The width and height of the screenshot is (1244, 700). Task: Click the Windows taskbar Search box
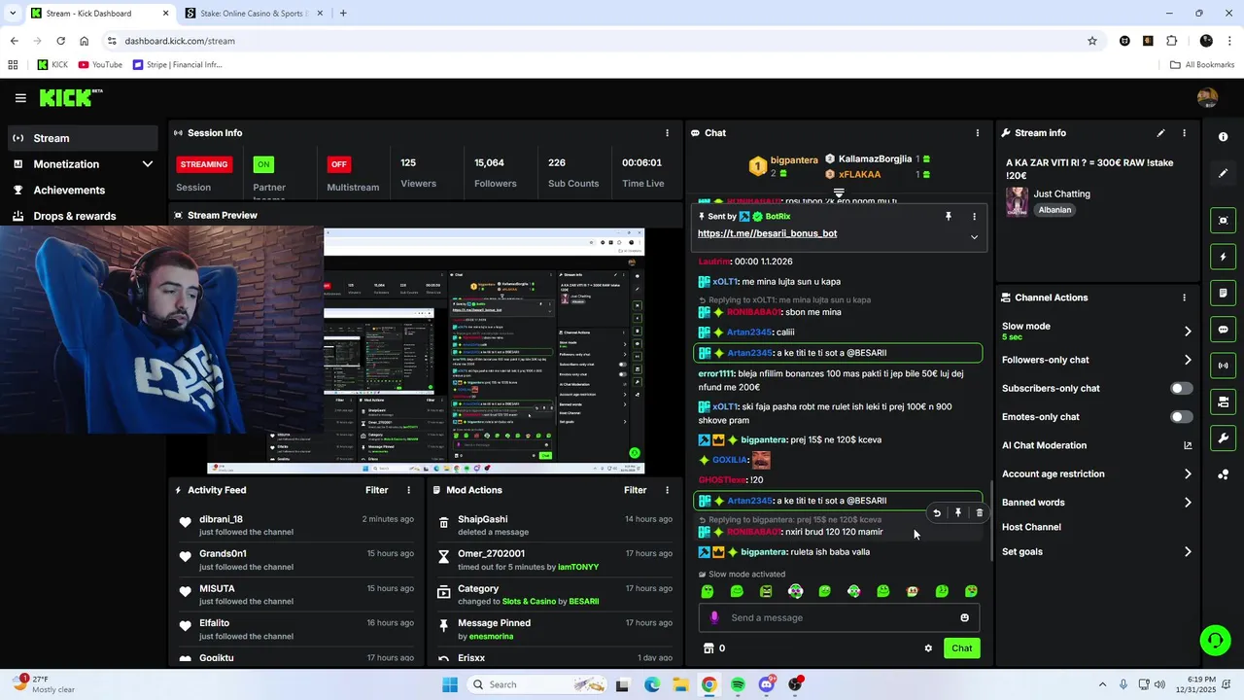537,684
